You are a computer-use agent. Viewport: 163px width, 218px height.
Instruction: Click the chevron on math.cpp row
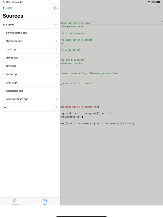click(x=56, y=49)
